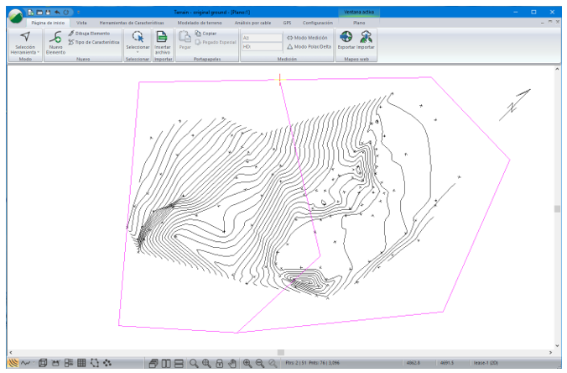Toggle Modo Polar/Delta
The height and width of the screenshot is (373, 567).
coord(307,46)
